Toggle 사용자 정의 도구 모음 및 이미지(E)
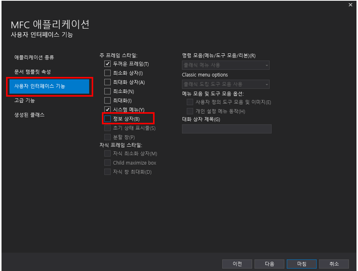Screen dimensions: 358x271 pos(190,102)
